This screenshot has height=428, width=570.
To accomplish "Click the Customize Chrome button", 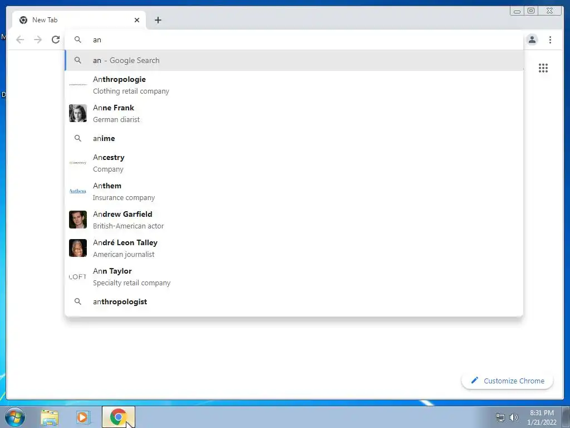I will pyautogui.click(x=508, y=381).
